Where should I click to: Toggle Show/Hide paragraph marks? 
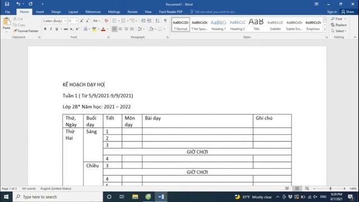tap(165, 21)
